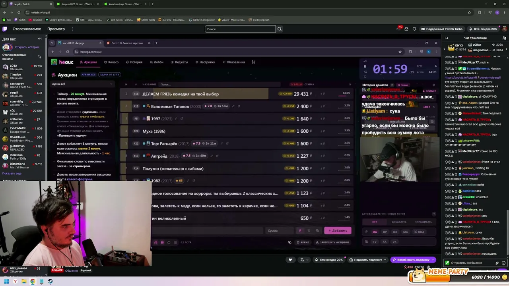509x286 pixels.
Task: Open Twitch home via logo icon
Action: click(x=5, y=29)
